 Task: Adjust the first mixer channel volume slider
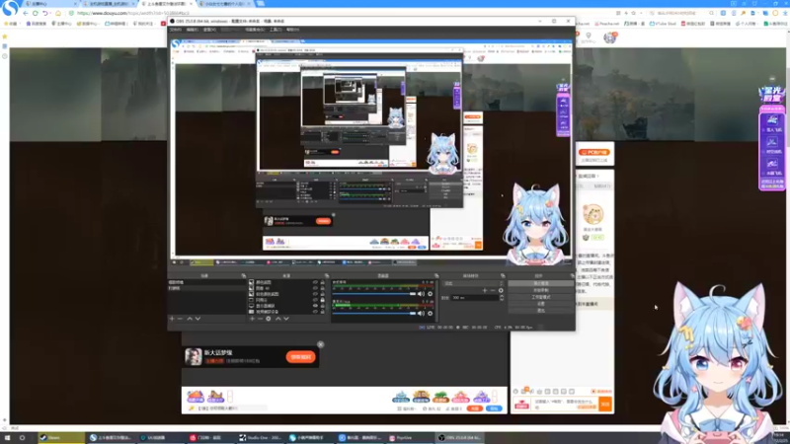tap(374, 293)
